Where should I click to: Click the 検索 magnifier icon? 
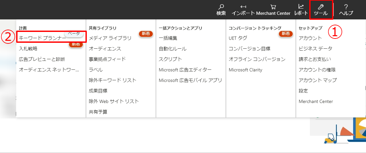click(x=221, y=7)
